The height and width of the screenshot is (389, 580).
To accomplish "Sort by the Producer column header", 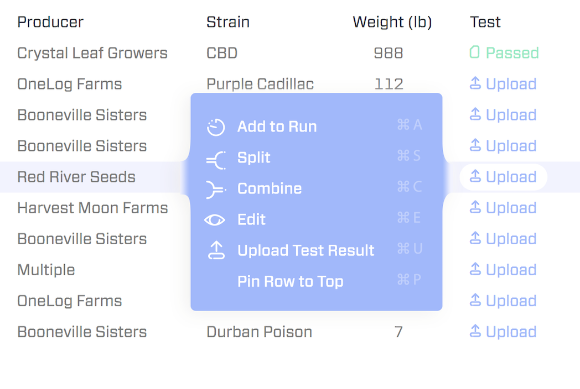I will [x=50, y=22].
